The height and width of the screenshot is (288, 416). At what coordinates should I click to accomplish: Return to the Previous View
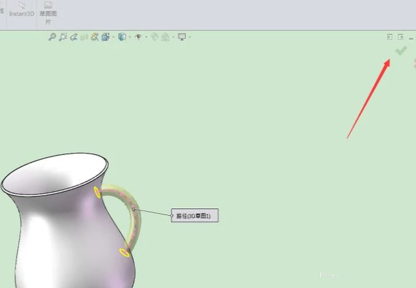(x=74, y=36)
